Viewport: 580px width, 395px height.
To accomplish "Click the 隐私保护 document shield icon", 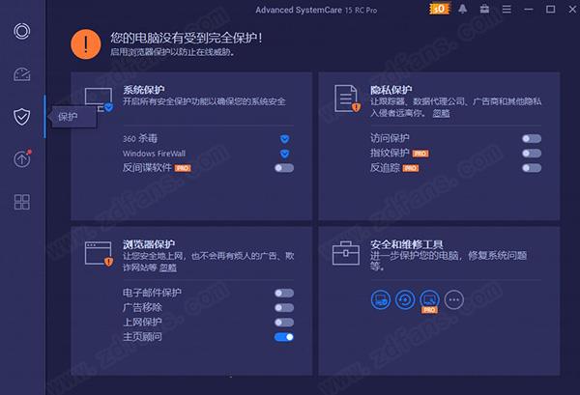I will pos(347,99).
